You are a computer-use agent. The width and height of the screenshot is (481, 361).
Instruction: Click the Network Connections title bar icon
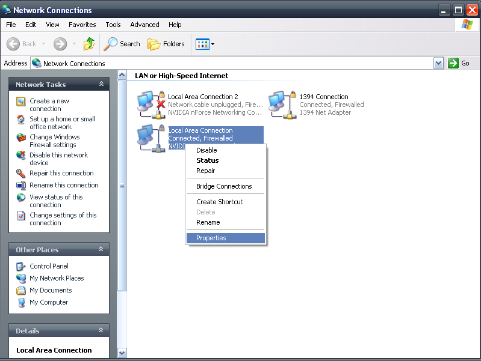(6, 10)
